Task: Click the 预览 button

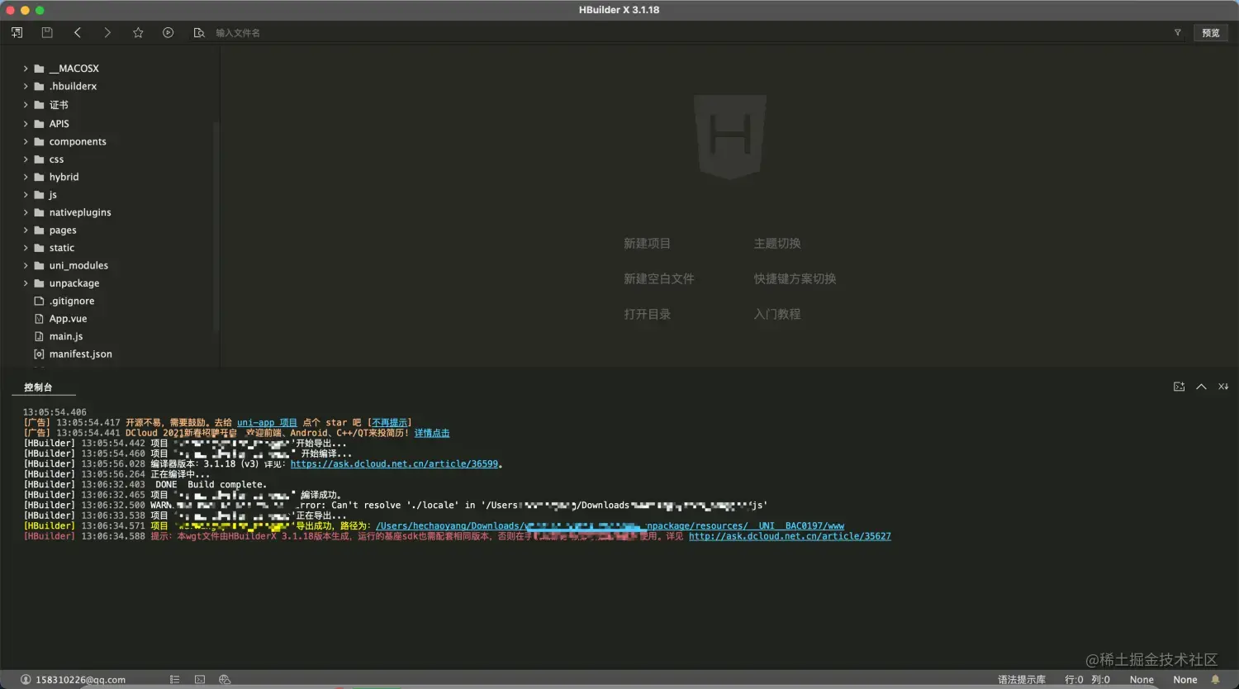Action: click(1211, 32)
